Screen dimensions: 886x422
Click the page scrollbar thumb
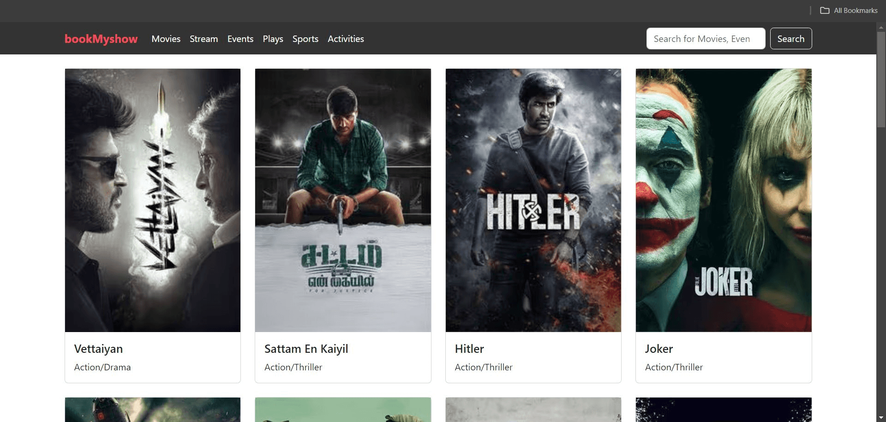881,79
